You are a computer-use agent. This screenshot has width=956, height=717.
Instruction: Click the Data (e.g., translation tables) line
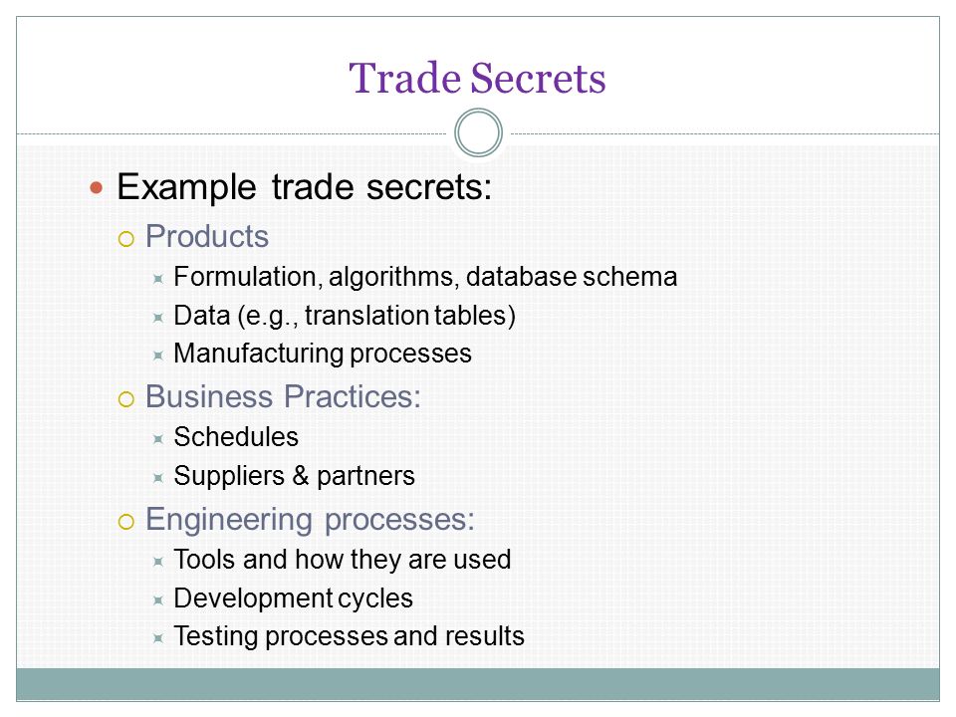coord(345,316)
